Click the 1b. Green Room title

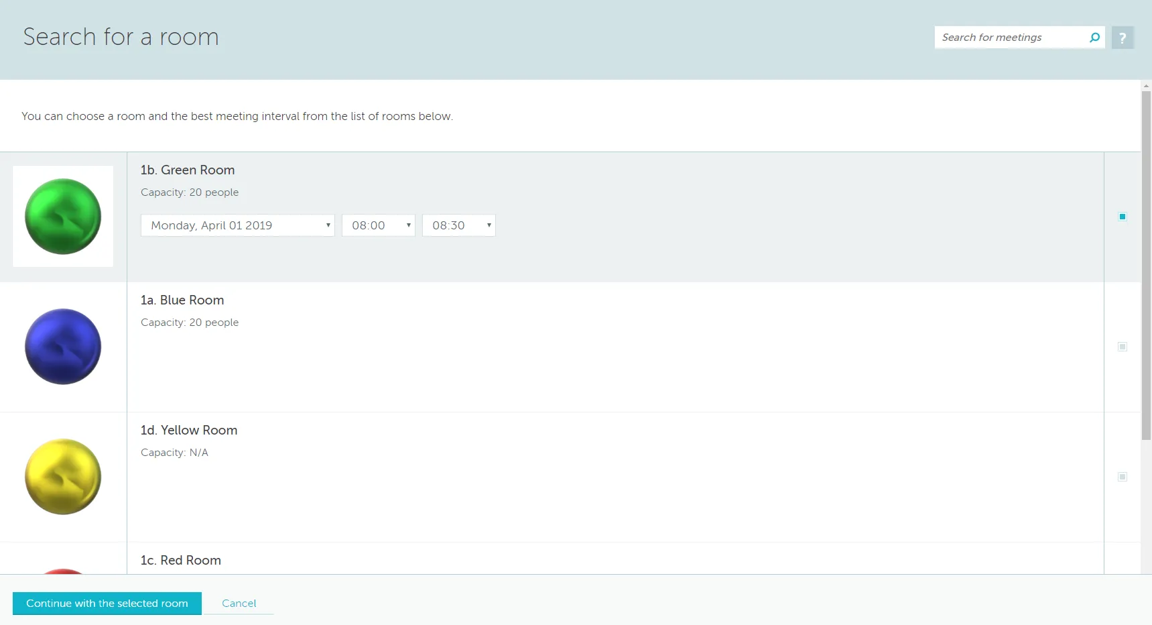(188, 170)
